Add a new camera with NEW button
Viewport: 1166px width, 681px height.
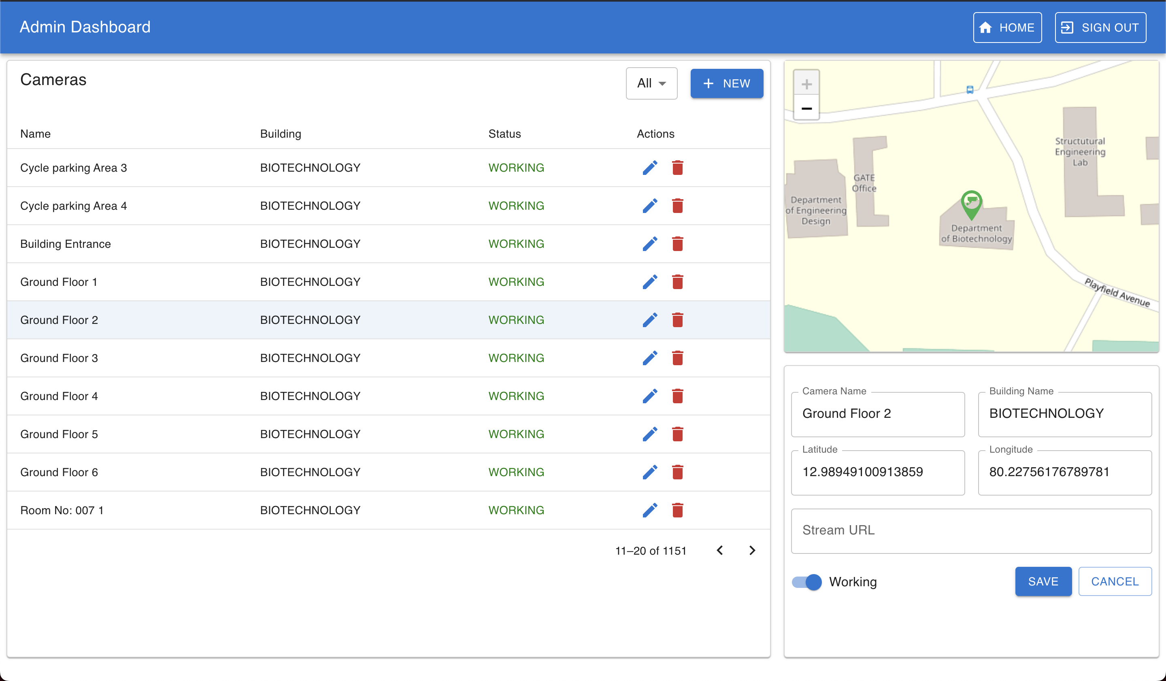(x=726, y=83)
